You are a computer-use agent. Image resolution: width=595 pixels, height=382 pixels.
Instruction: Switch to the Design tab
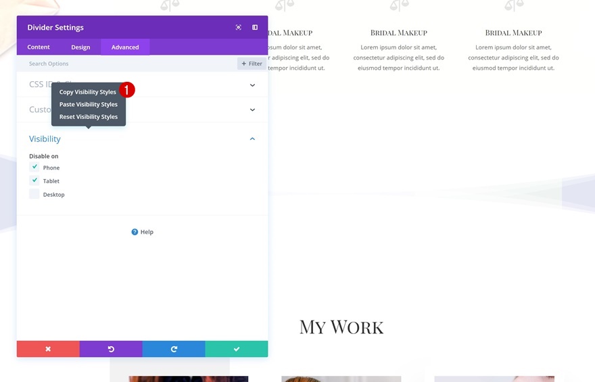pos(80,47)
